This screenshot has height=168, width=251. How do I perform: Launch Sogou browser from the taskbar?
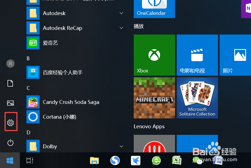click(x=115, y=160)
